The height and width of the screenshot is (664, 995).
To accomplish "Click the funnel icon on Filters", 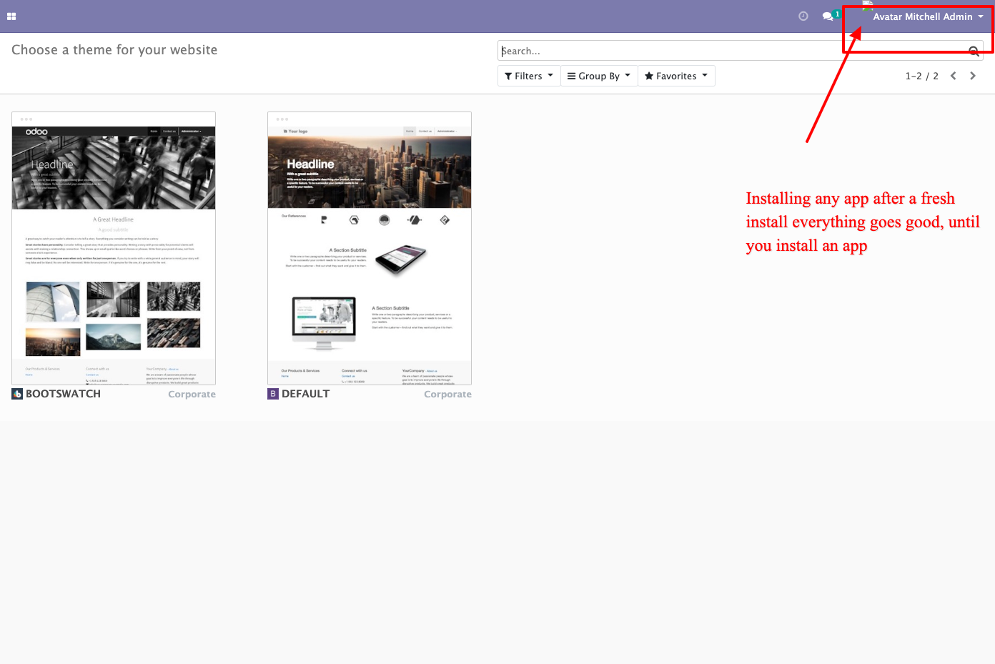I will 508,75.
